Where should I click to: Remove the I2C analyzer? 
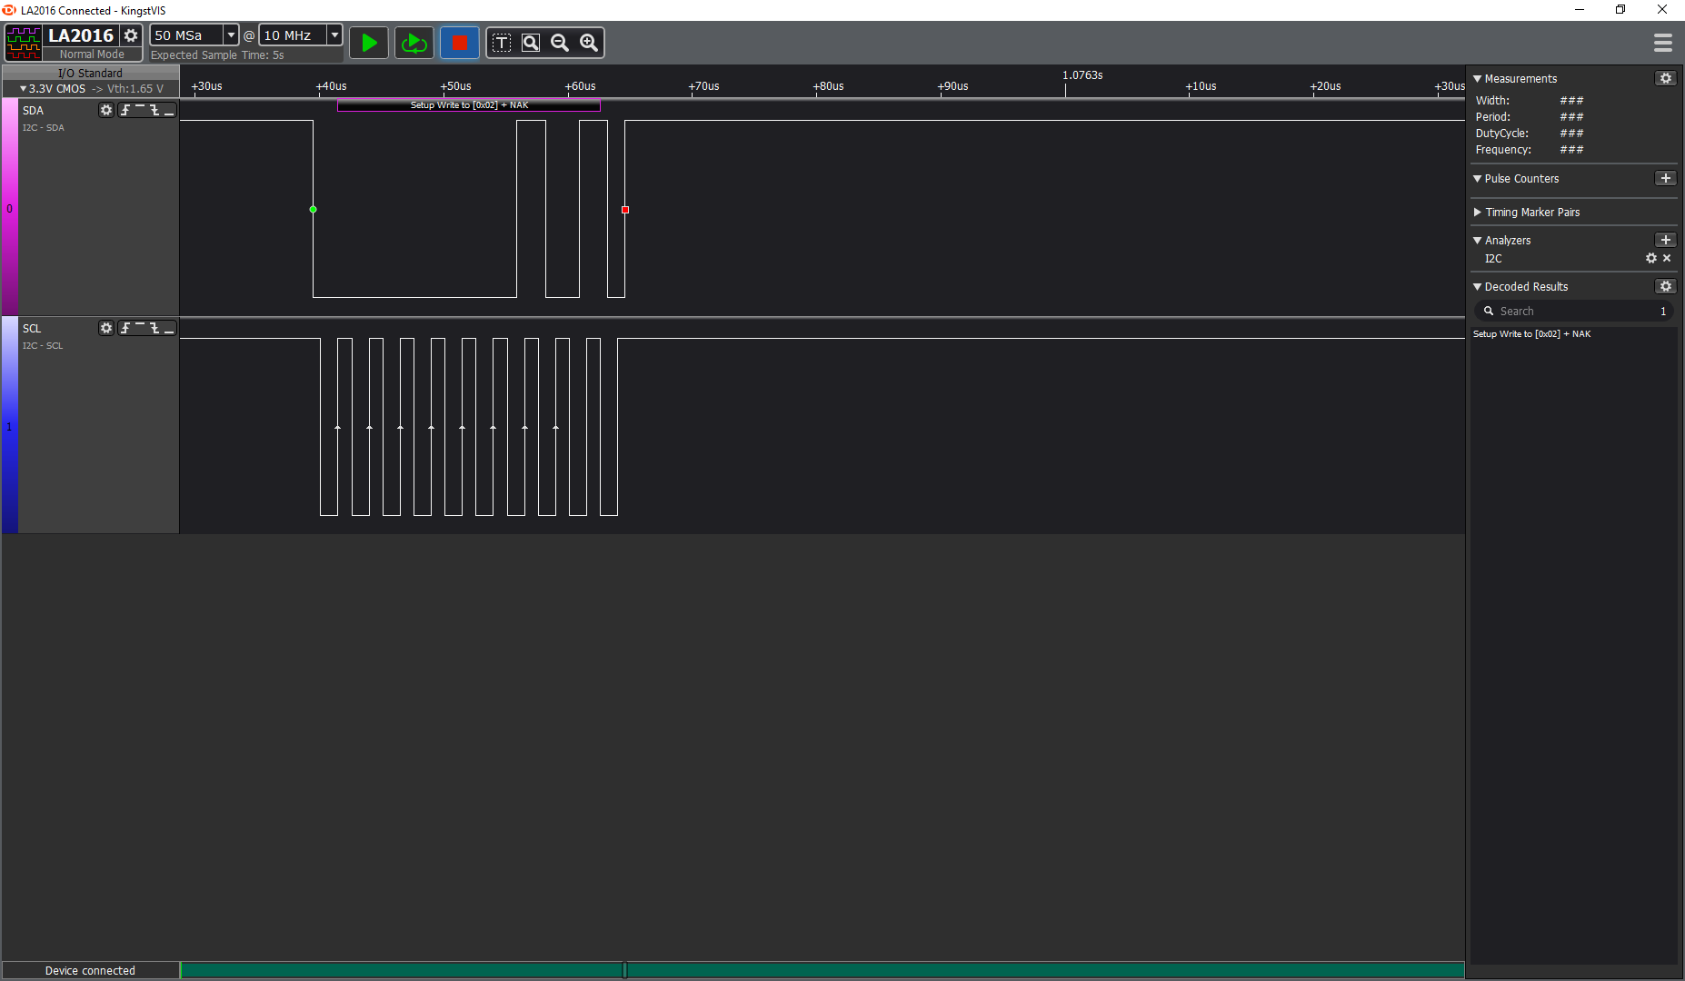click(1667, 259)
